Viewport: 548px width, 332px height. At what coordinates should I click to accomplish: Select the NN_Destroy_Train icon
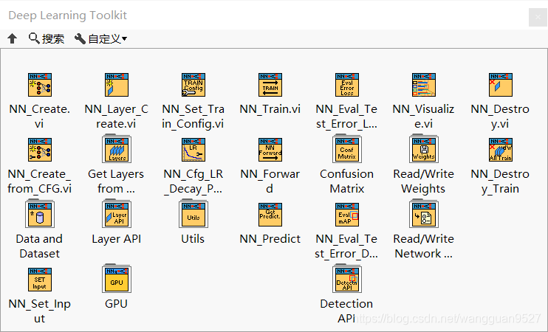click(501, 150)
